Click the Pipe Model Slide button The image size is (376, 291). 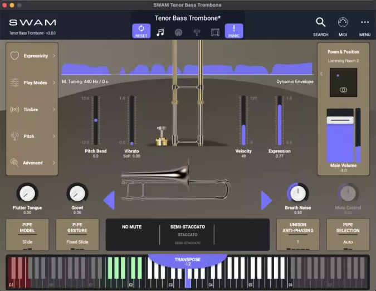tap(27, 234)
